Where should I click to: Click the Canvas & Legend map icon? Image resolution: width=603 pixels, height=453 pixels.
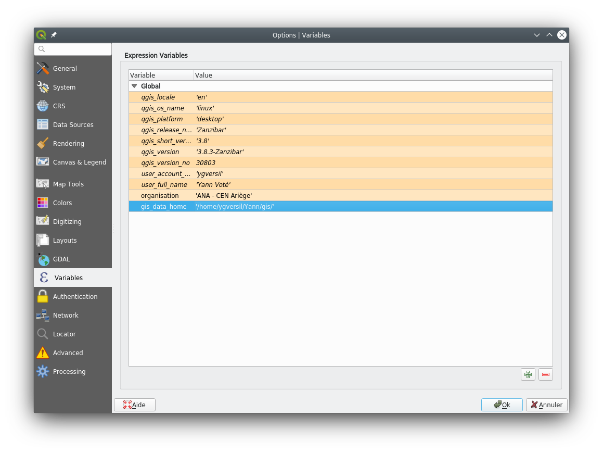coord(43,162)
